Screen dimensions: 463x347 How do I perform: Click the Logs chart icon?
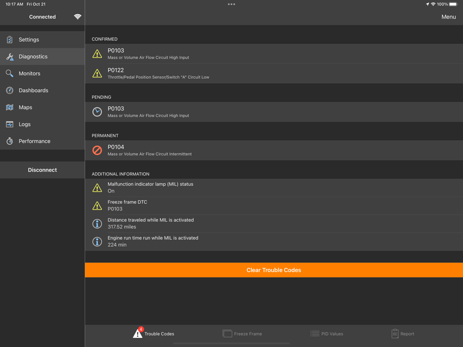click(9, 124)
